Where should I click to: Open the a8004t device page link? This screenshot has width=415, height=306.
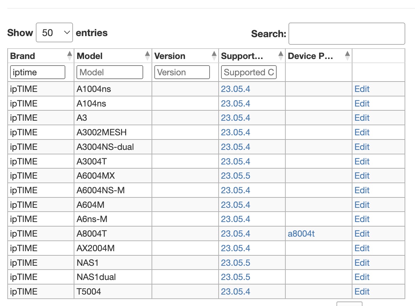(x=301, y=234)
